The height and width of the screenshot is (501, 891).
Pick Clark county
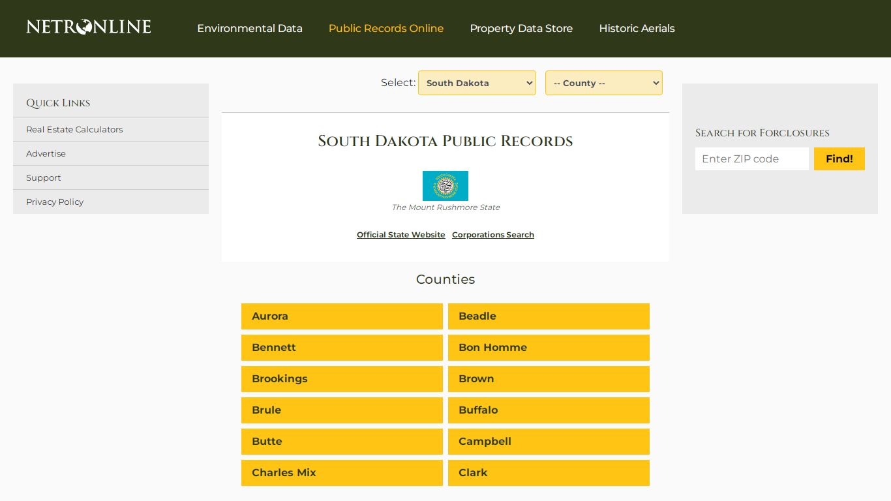coord(549,473)
